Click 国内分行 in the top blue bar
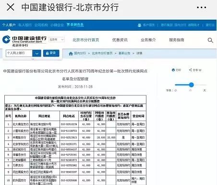This screenshot has height=185, width=217. (180, 25)
